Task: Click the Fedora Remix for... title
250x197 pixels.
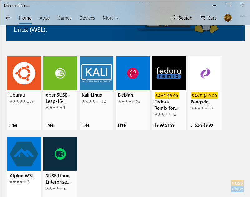Action: 167,105
